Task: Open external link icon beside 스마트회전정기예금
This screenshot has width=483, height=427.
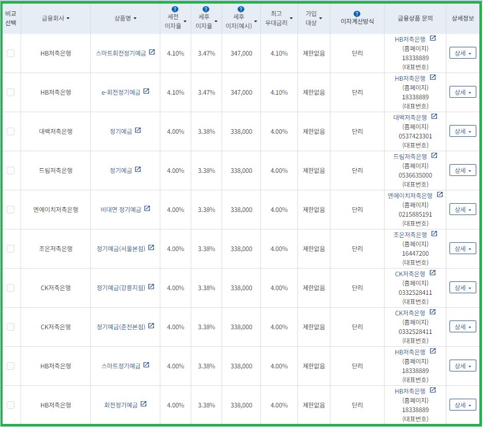Action: [x=152, y=52]
